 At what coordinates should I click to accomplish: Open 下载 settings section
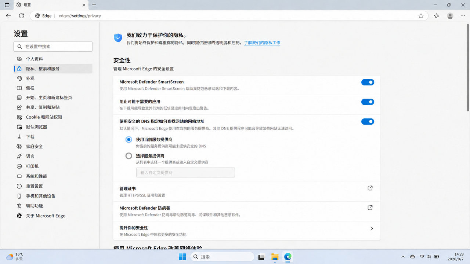click(x=53, y=137)
